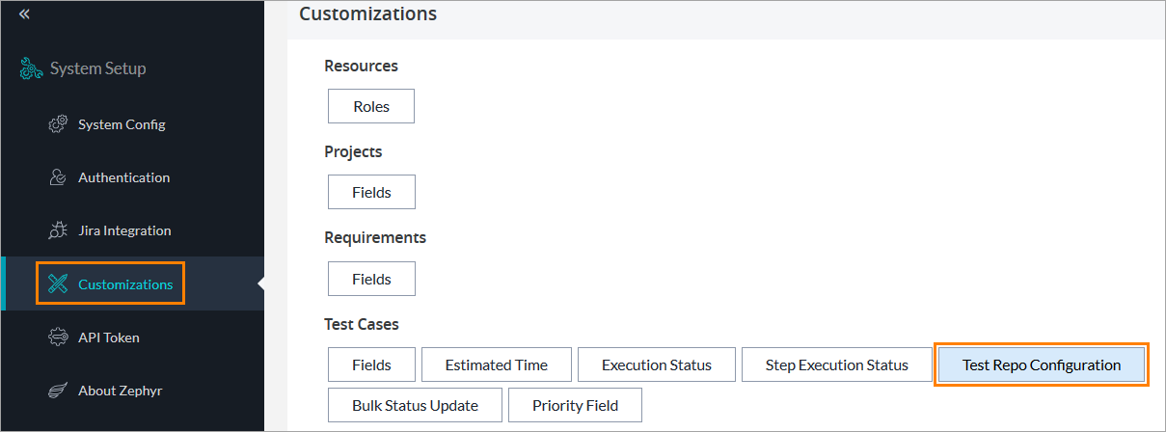
Task: Collapse the sidebar with double-chevron icon
Action: click(24, 14)
